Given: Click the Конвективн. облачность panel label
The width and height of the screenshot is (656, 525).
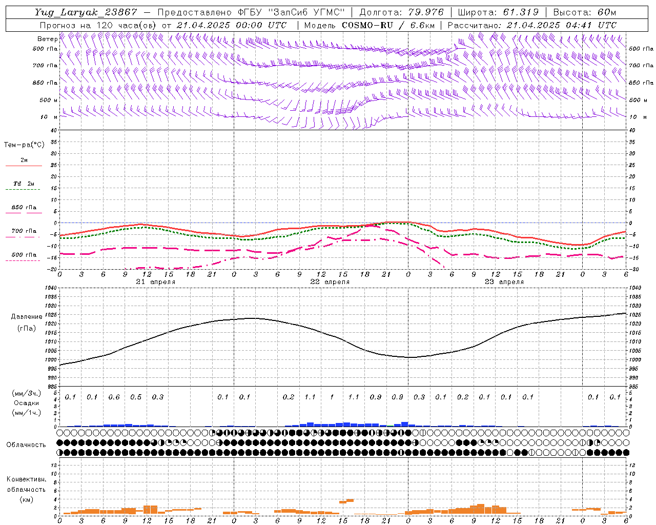Looking at the screenshot, I should [x=26, y=489].
